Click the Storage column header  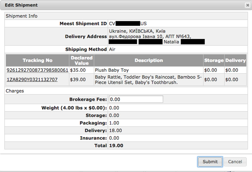pyautogui.click(x=214, y=60)
